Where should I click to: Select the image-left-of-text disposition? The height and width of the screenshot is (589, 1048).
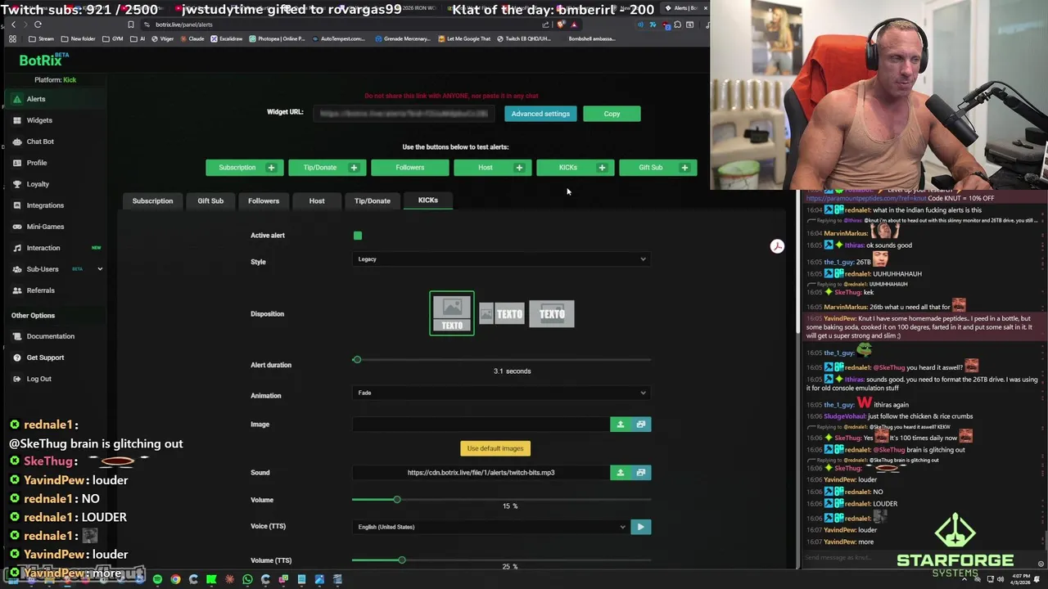[x=501, y=314]
